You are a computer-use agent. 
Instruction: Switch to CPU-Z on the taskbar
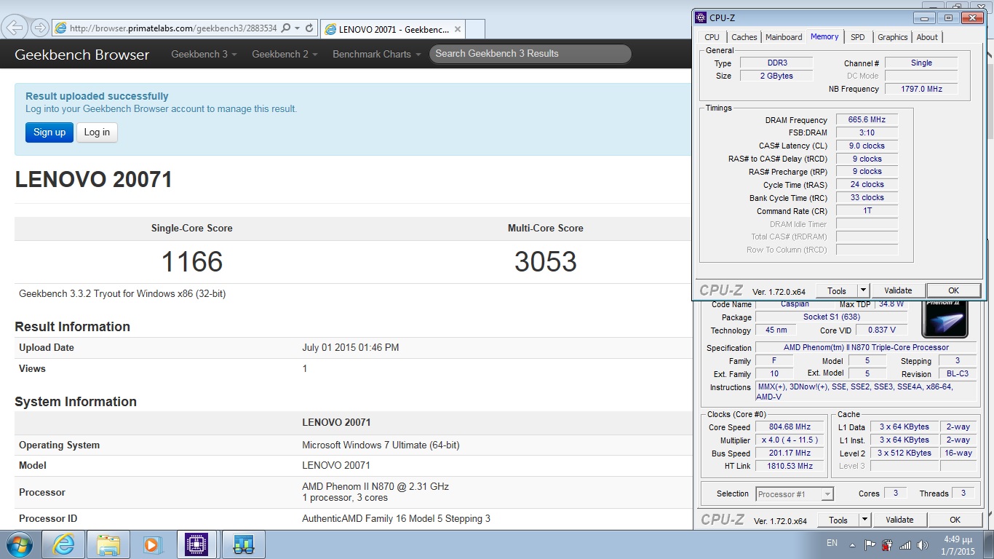[196, 544]
